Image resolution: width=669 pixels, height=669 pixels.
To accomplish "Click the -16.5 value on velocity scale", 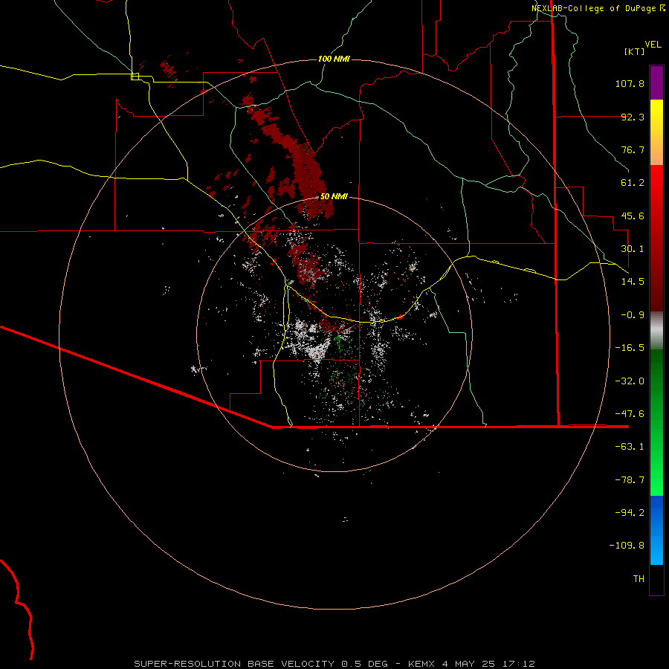I will (630, 348).
